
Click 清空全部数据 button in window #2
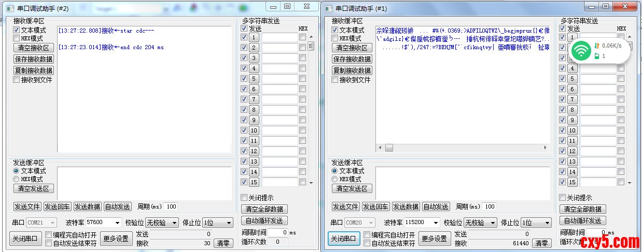[264, 209]
